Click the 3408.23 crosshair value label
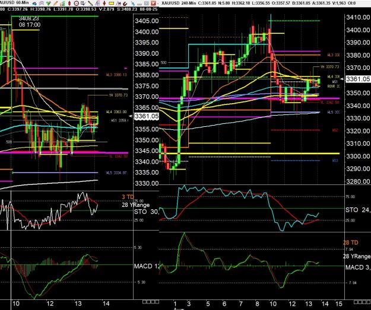This screenshot has height=310, width=371. (28, 18)
